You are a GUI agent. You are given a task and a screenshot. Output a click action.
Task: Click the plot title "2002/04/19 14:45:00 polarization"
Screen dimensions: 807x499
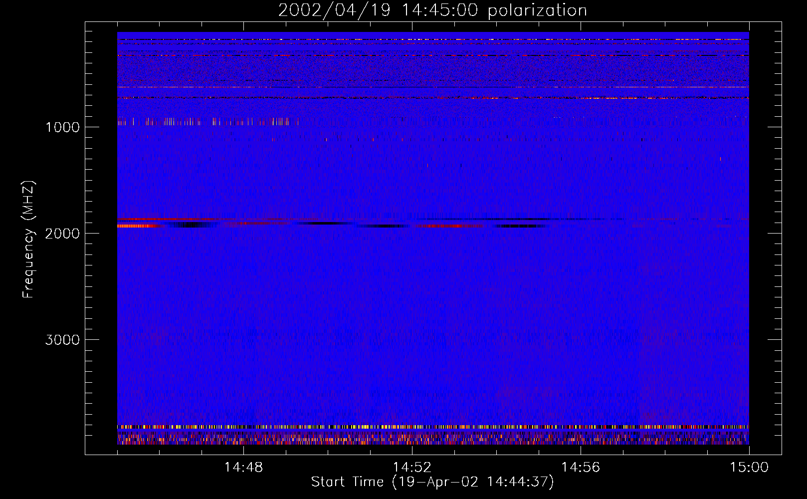pyautogui.click(x=432, y=10)
